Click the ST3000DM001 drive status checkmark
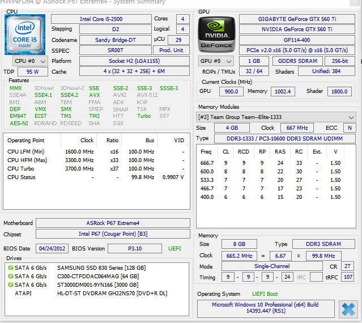 tap(10, 284)
